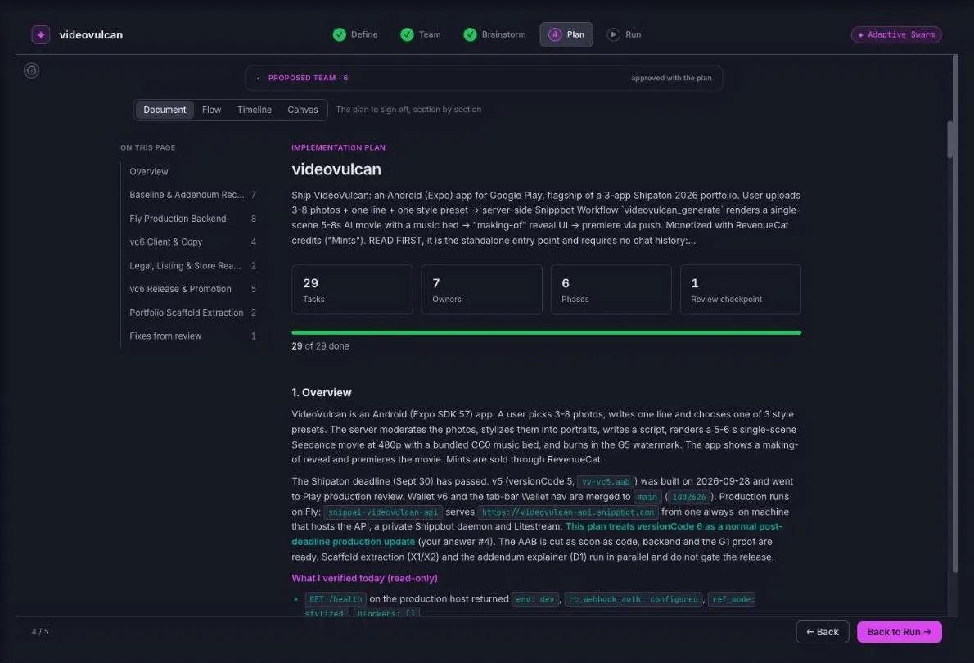
Task: Click the Plan step number 4 icon
Action: pyautogui.click(x=555, y=35)
